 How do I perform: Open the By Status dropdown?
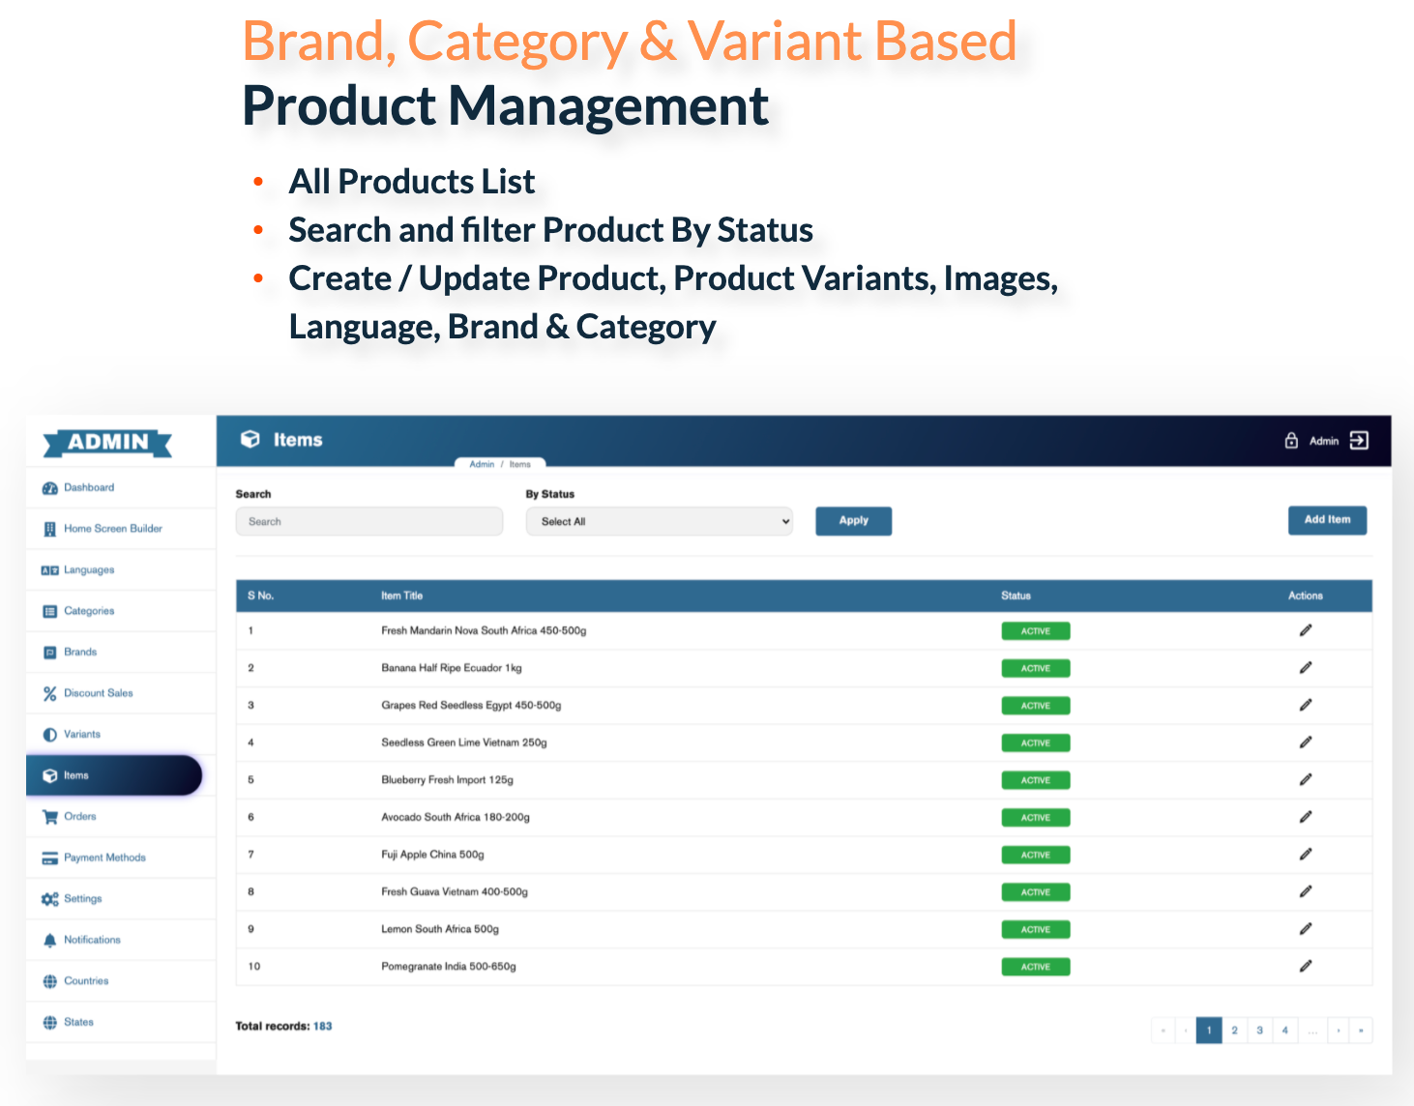(x=659, y=521)
